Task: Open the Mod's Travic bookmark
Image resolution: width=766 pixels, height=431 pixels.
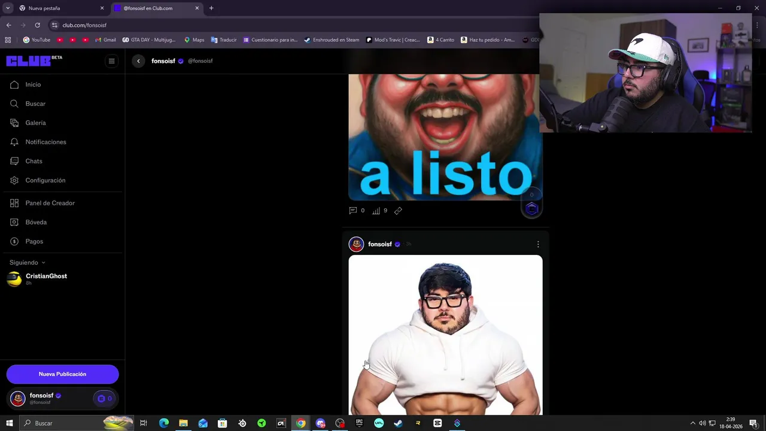Action: click(x=393, y=40)
